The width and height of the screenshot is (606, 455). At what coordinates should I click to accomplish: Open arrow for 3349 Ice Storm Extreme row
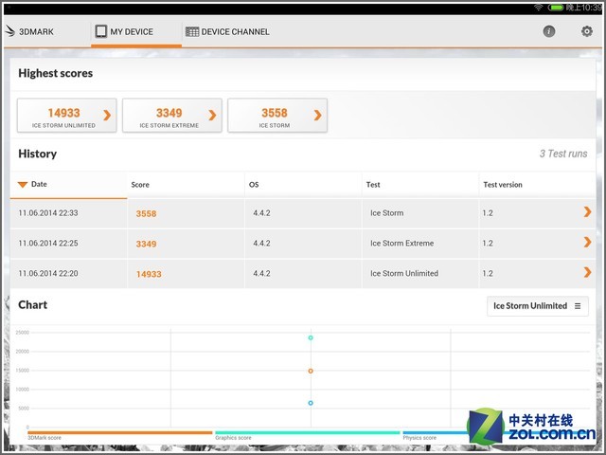pyautogui.click(x=588, y=243)
